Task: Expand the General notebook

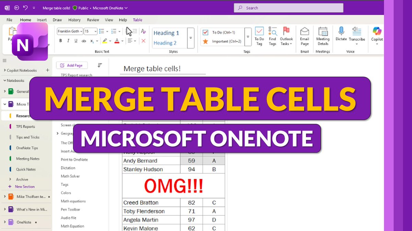Action: click(5, 91)
